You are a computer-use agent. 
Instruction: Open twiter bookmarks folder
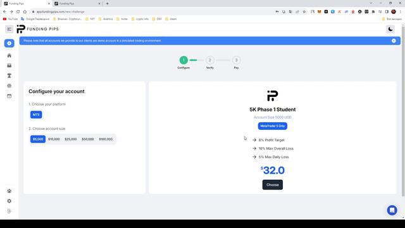tap(122, 19)
